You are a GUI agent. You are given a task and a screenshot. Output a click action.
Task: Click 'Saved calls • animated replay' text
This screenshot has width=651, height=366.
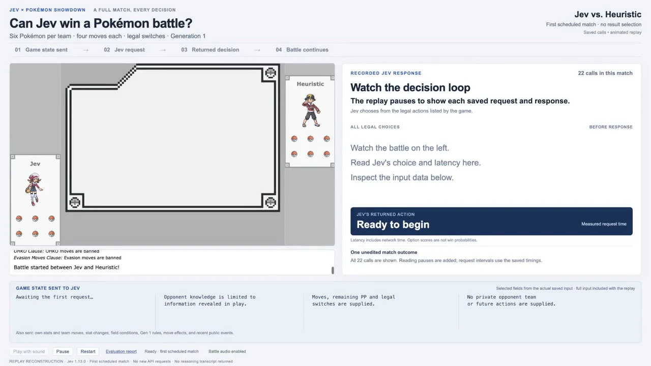coord(612,33)
